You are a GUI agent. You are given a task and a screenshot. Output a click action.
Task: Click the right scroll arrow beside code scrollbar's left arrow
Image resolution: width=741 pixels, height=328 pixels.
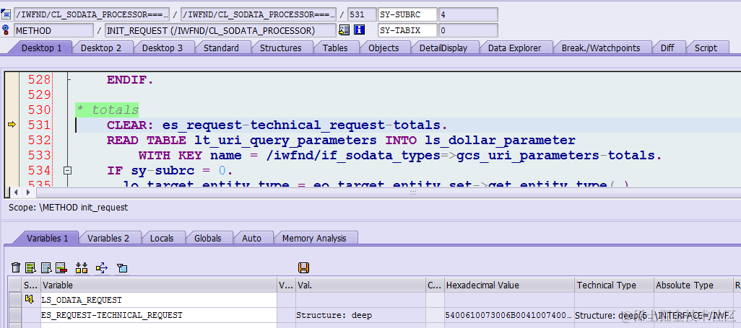(x=28, y=192)
